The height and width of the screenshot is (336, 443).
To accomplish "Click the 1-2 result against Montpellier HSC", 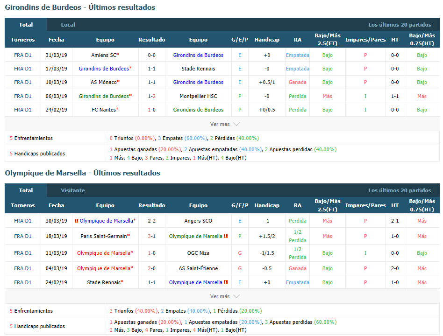I will click(152, 96).
